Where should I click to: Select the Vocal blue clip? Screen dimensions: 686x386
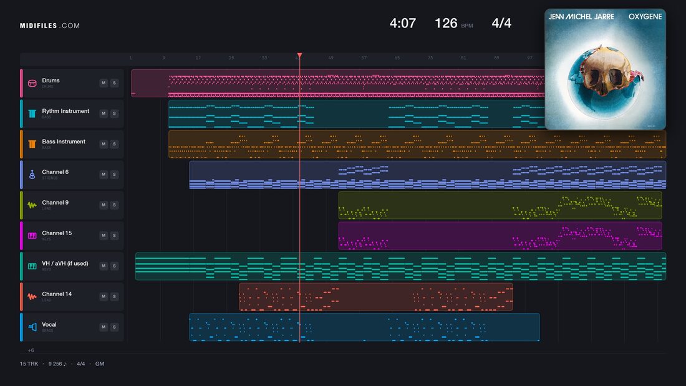364,327
